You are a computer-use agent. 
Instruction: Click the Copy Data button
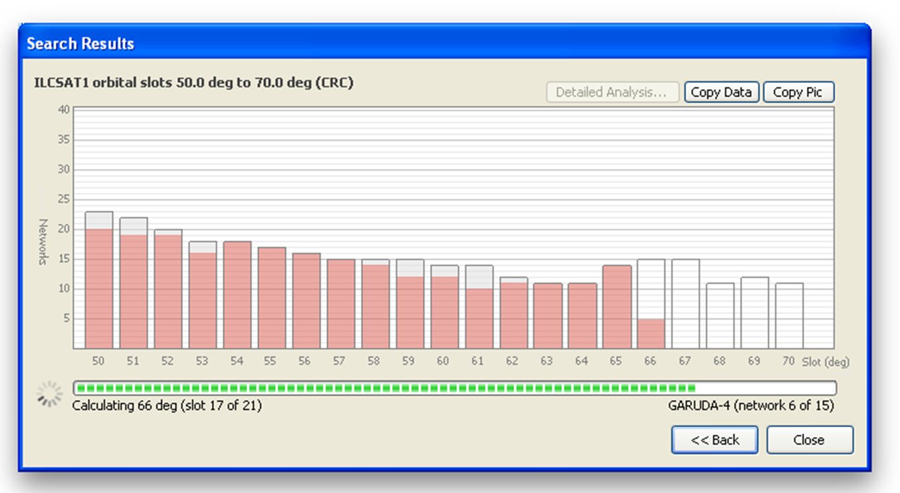coord(721,92)
